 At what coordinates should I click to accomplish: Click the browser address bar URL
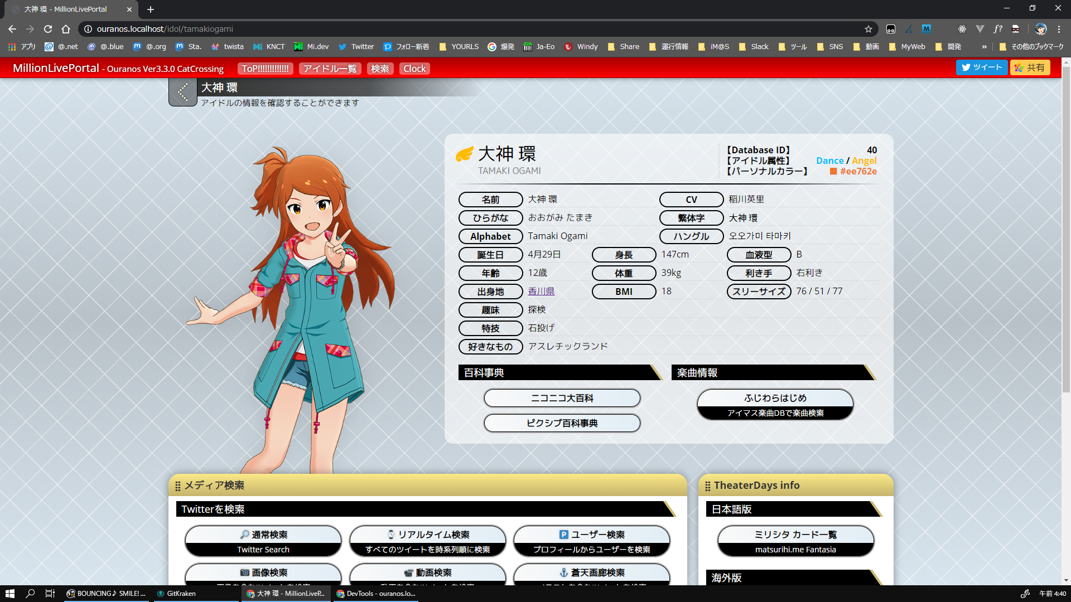pos(165,29)
